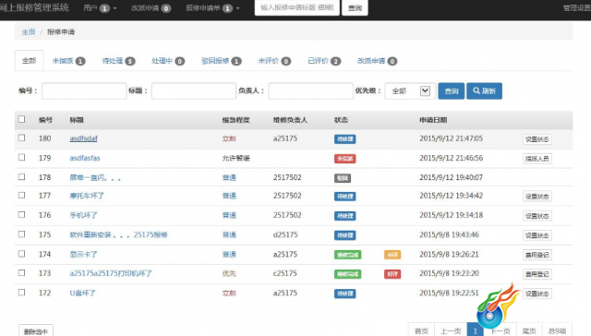Open the asdfasfas request link
591x336 pixels.
tap(85, 158)
